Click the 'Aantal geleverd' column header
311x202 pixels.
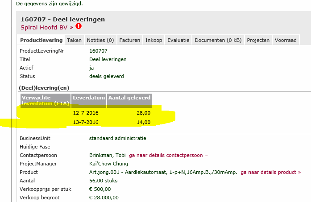point(129,98)
